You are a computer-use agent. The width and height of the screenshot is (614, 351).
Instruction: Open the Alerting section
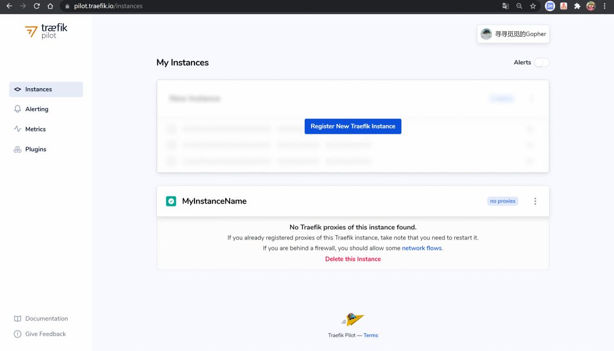pyautogui.click(x=37, y=109)
